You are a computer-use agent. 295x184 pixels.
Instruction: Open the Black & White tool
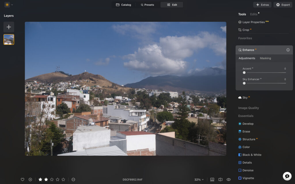[252, 155]
